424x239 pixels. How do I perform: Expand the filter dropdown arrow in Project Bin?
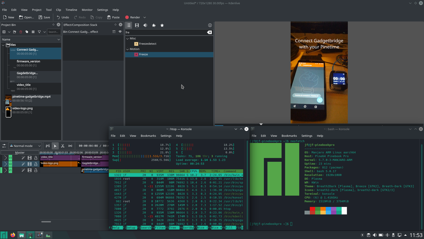coord(44,32)
